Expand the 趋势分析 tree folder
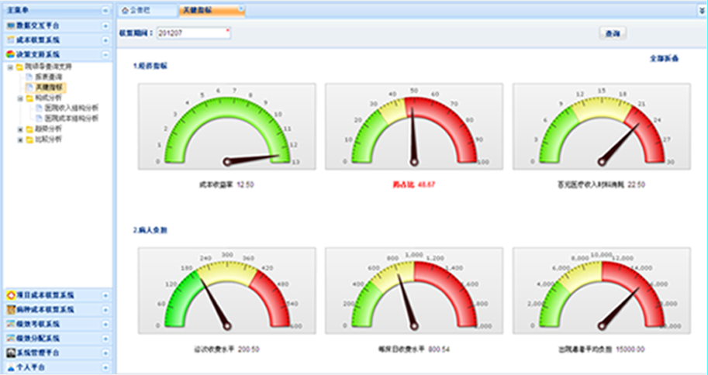The height and width of the screenshot is (375, 708). [x=20, y=129]
